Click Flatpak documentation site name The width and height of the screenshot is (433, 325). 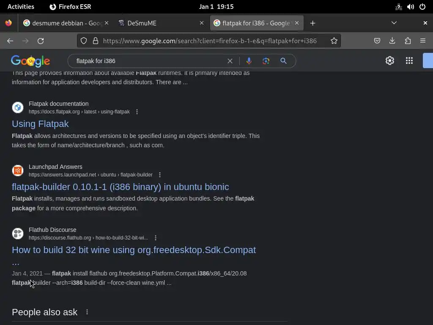pos(58,104)
